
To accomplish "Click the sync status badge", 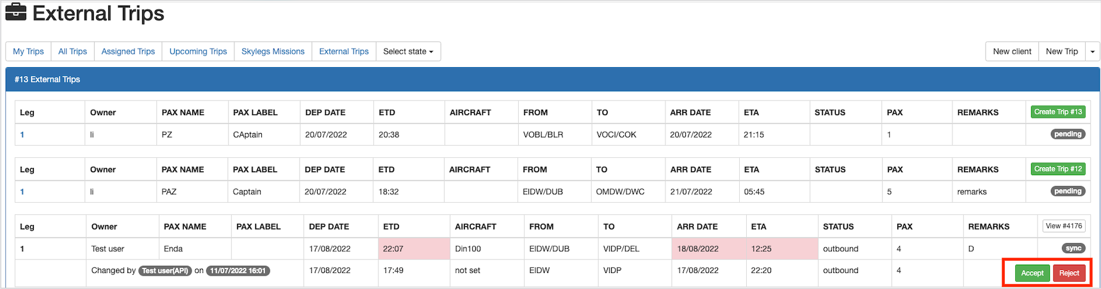I will [x=1073, y=248].
